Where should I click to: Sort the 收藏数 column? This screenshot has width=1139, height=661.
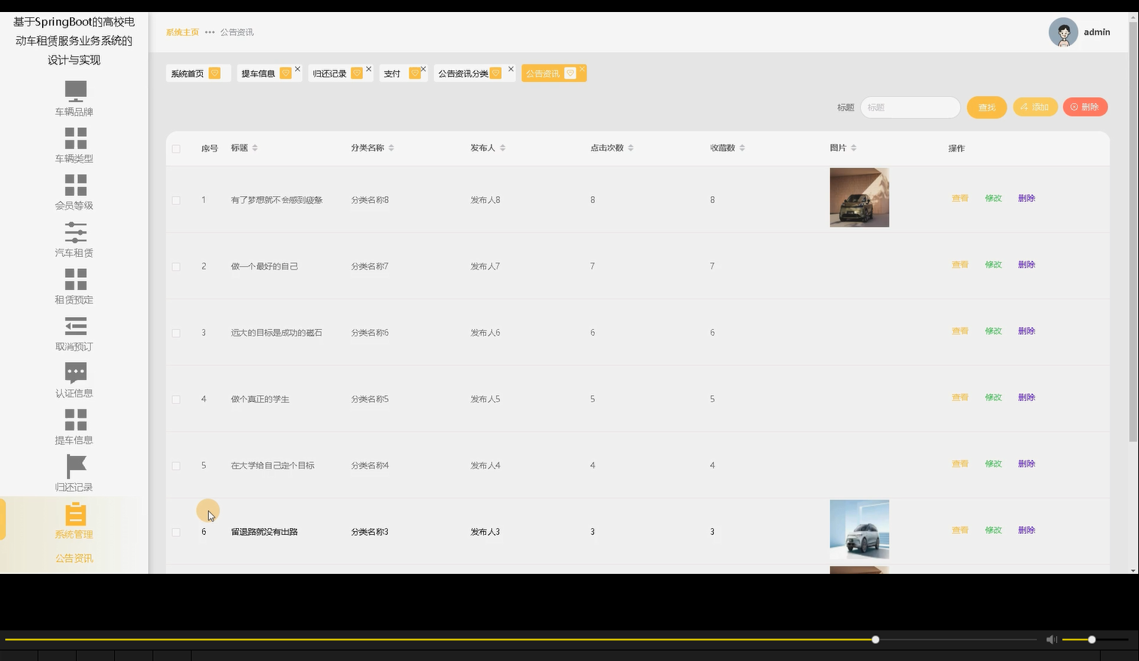point(743,147)
